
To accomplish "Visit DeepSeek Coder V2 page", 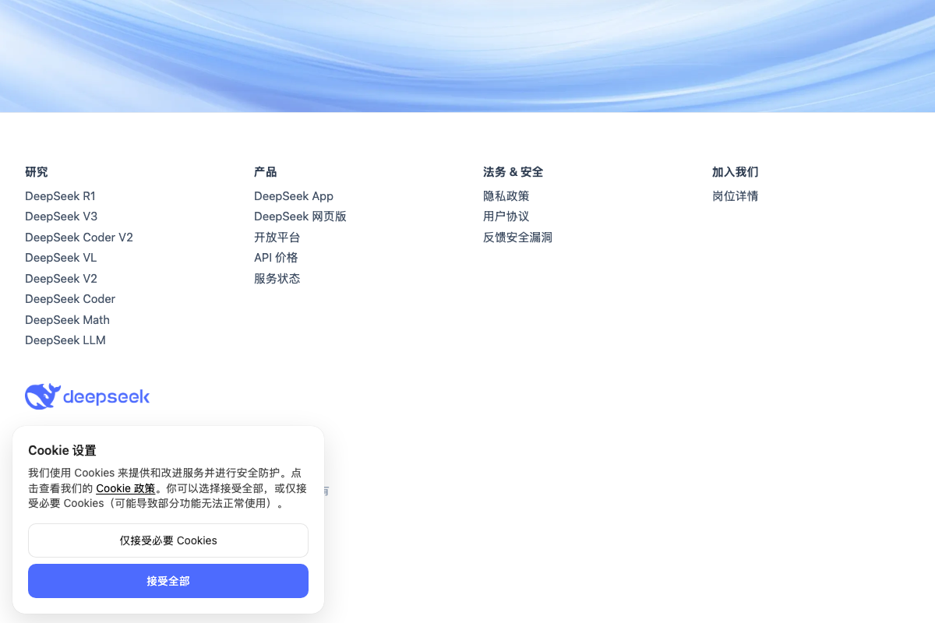I will (79, 237).
